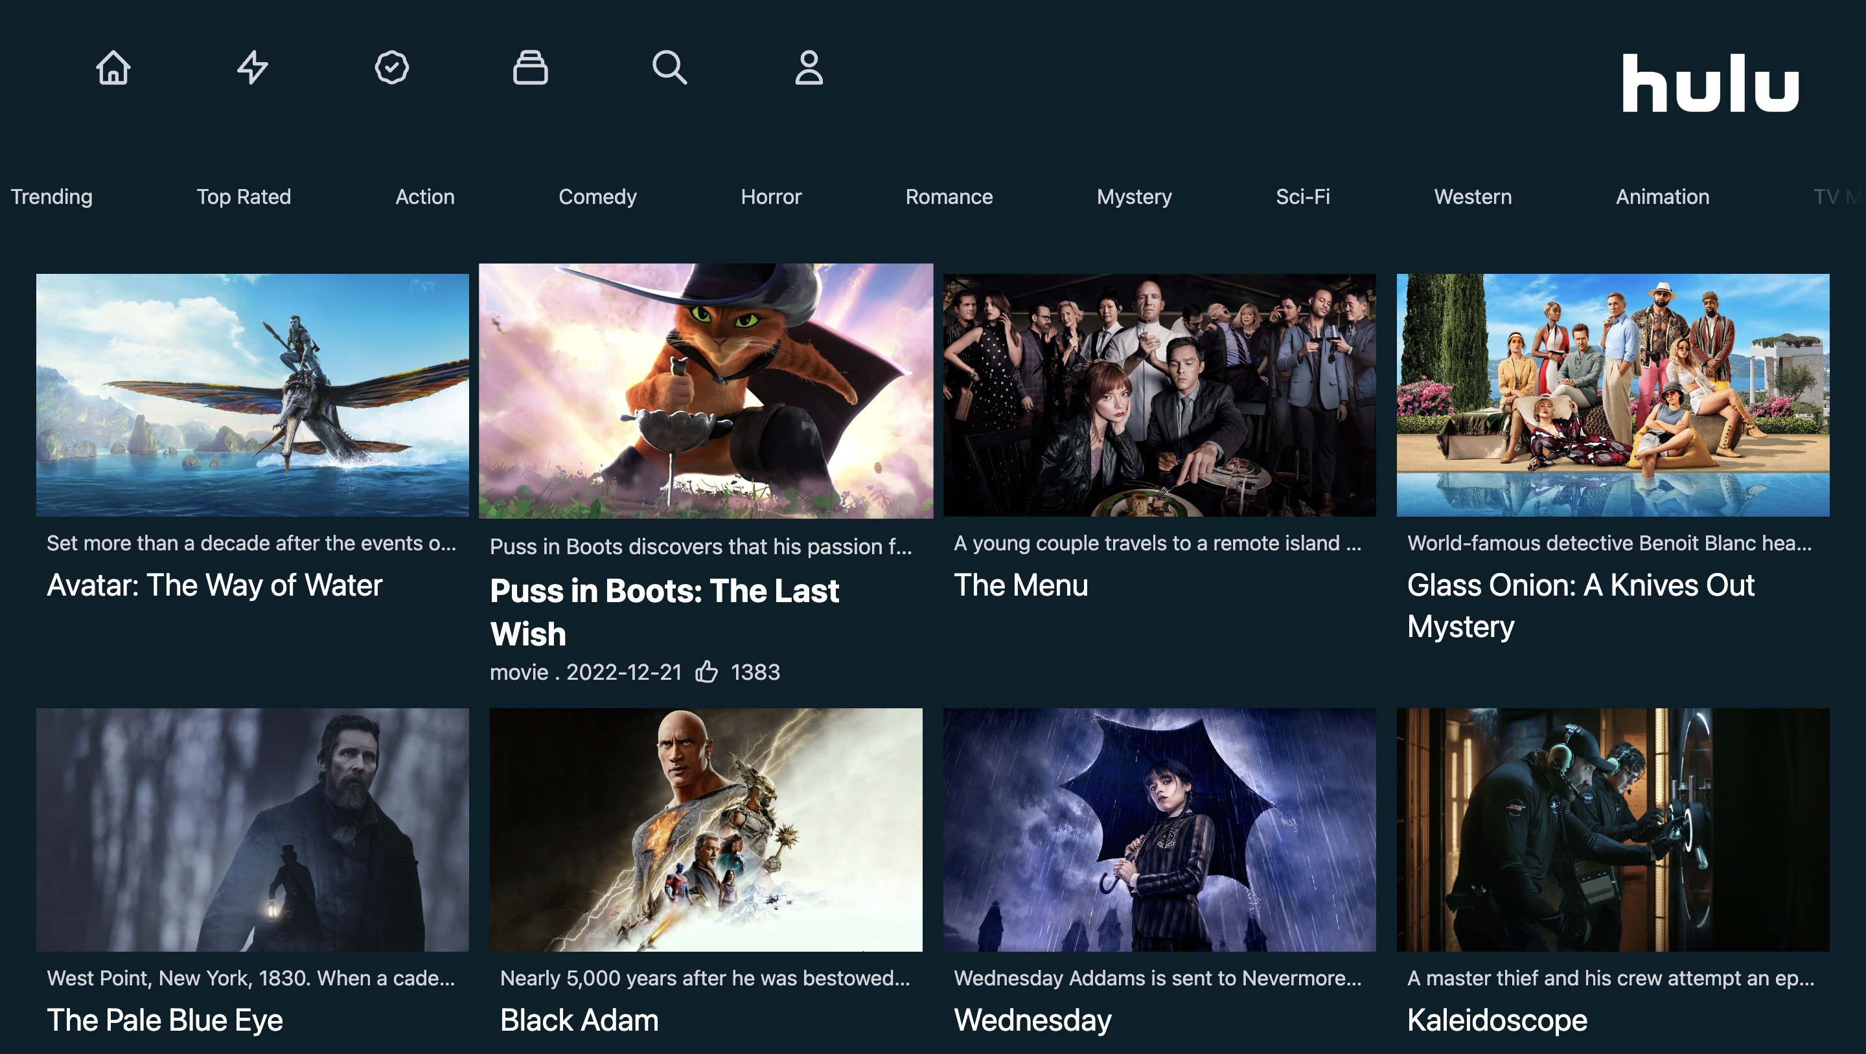Choose the Romance genre
The height and width of the screenshot is (1054, 1866).
click(949, 197)
